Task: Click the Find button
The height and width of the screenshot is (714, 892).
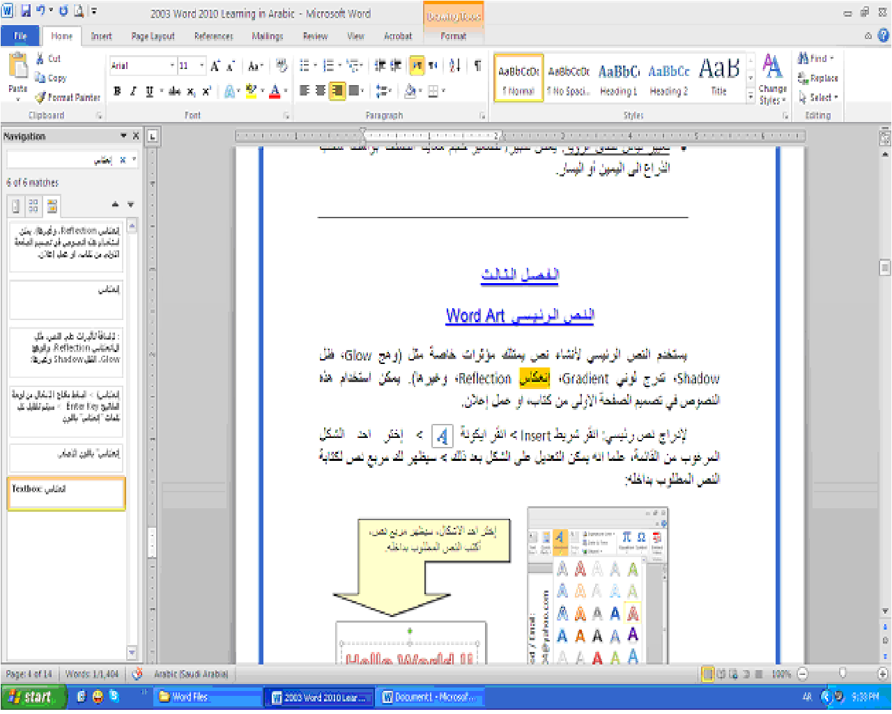Action: click(815, 59)
